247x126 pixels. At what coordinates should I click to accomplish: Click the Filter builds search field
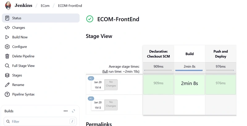[x=40, y=121]
